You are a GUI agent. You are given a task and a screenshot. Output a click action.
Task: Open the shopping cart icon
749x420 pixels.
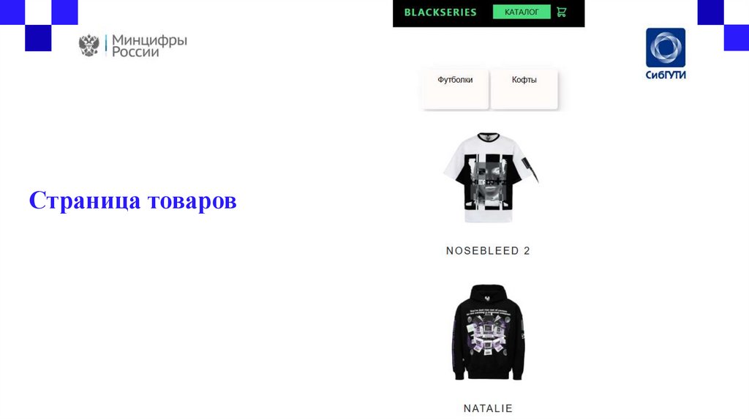click(561, 12)
